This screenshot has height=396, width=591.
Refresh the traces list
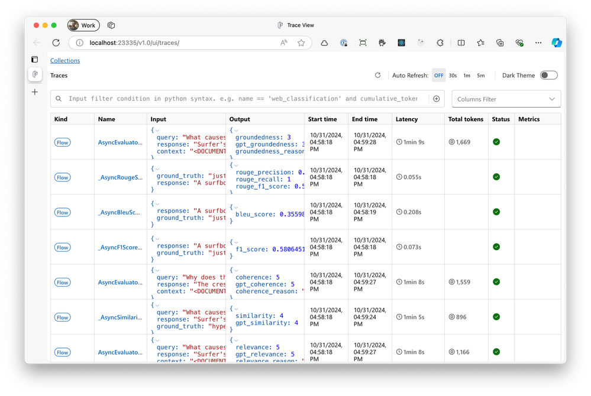pyautogui.click(x=377, y=75)
